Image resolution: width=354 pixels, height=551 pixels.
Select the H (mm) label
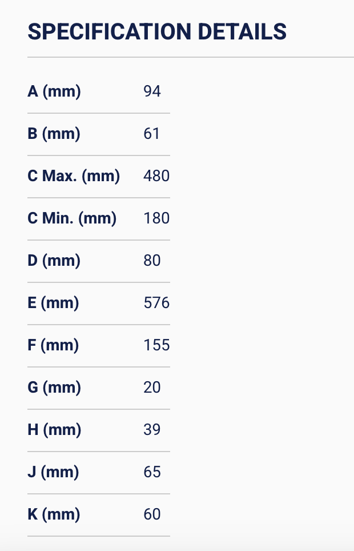[x=54, y=430]
